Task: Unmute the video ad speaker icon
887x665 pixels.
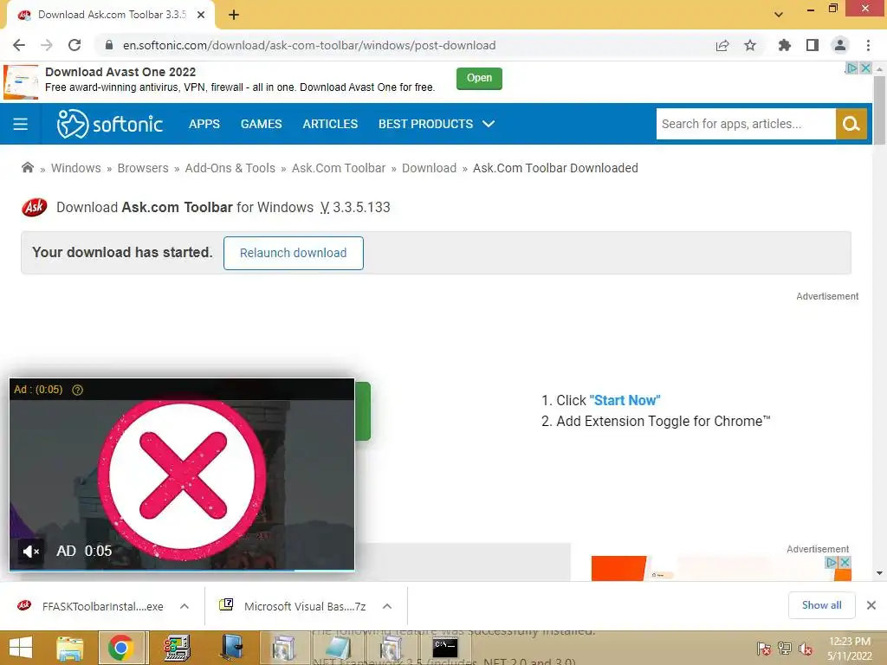Action: (x=30, y=551)
